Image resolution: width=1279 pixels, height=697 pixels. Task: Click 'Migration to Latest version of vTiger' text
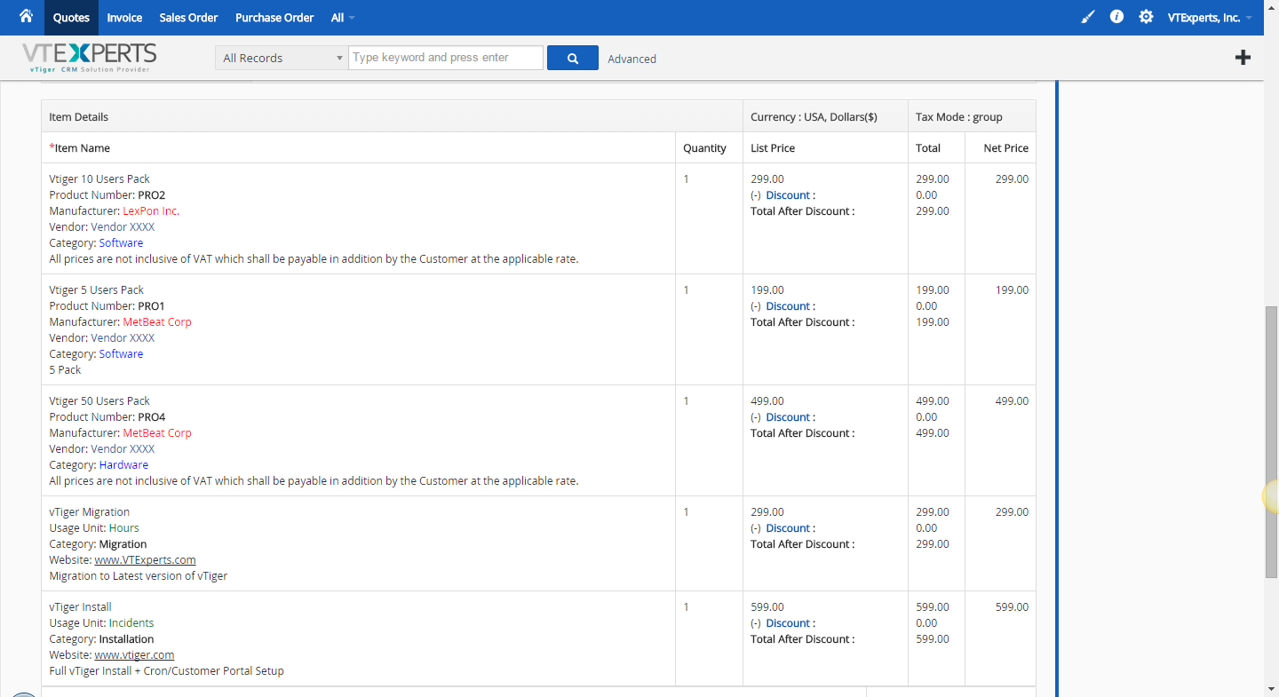click(x=139, y=576)
